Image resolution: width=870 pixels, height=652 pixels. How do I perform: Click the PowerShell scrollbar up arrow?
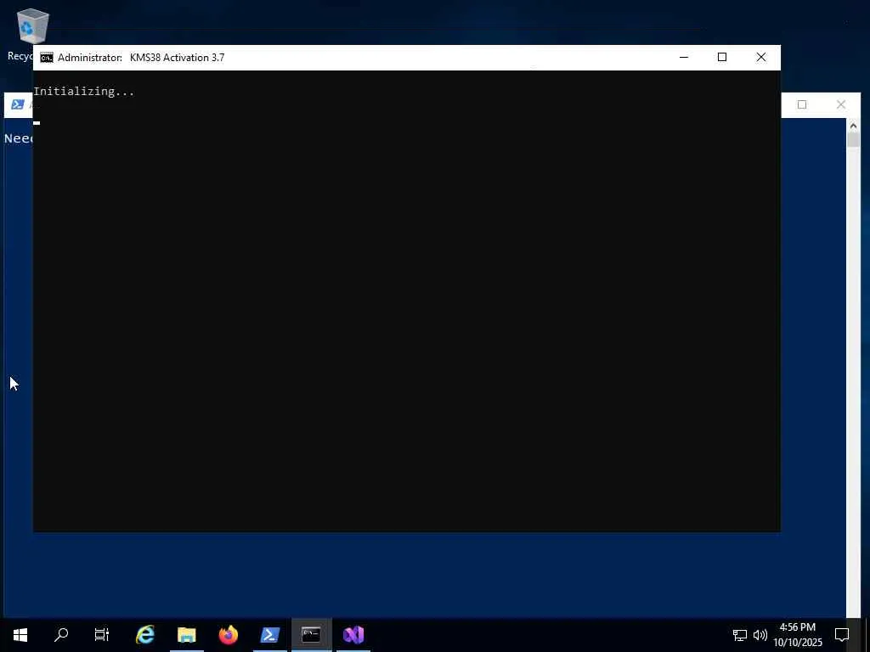click(853, 126)
